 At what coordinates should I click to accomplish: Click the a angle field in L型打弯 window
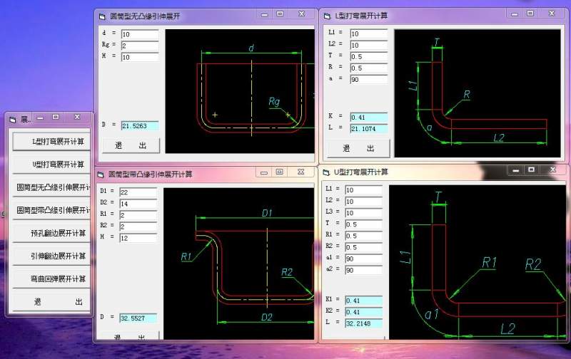pos(369,80)
